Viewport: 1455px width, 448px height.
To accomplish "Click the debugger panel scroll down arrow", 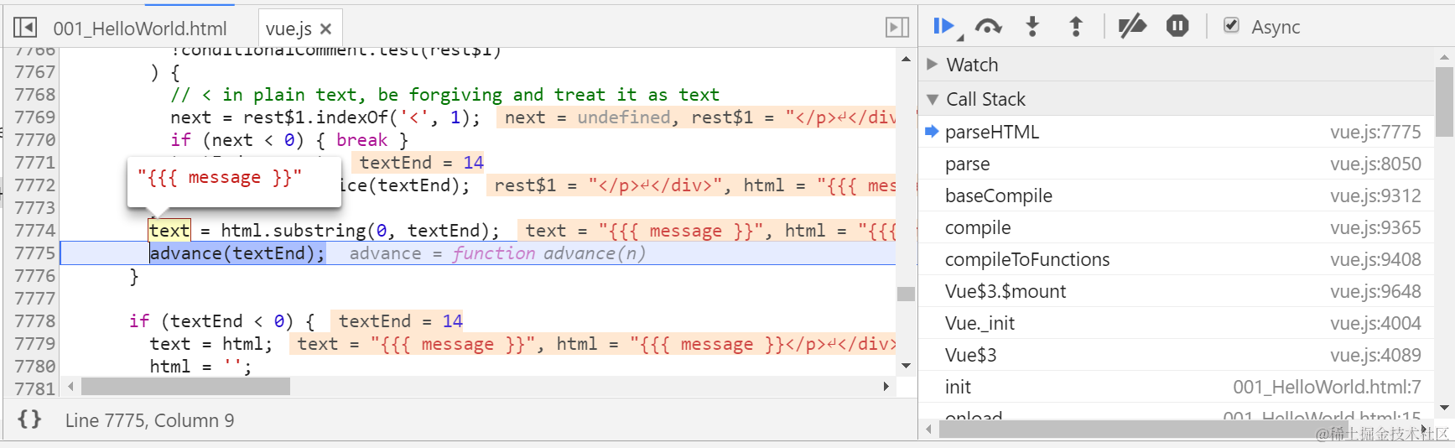I will [1444, 408].
